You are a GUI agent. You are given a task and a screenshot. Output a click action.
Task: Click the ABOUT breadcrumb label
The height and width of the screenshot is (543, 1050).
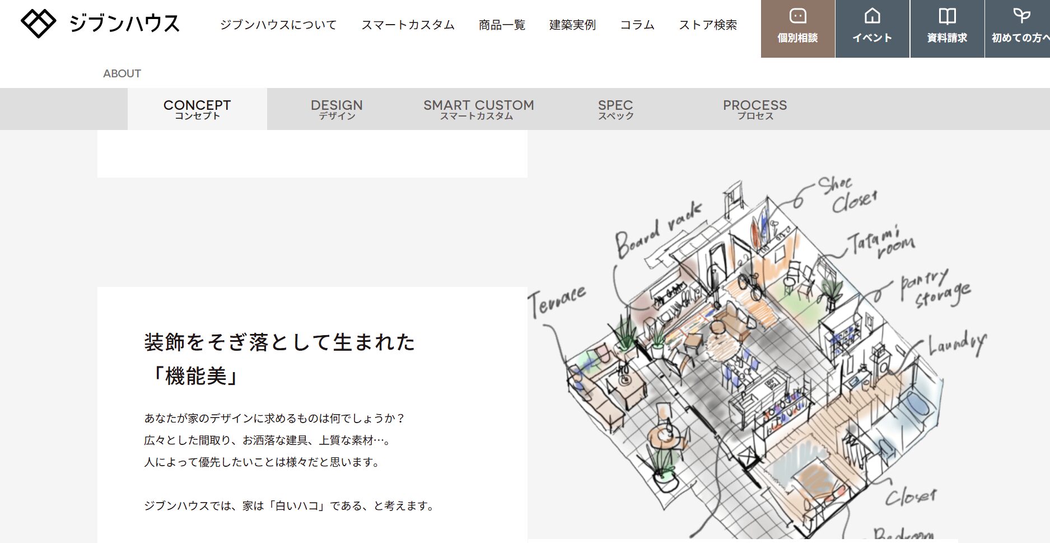pos(122,73)
